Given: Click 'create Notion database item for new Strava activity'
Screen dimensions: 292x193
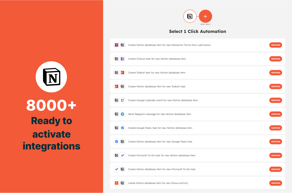Looking at the screenshot, I should click(158, 183).
